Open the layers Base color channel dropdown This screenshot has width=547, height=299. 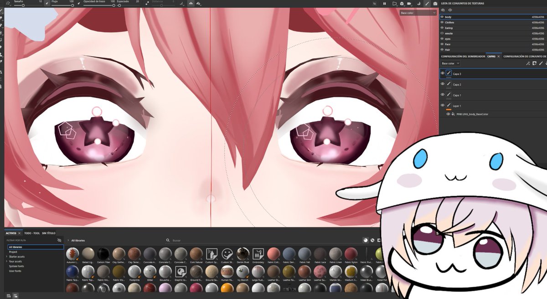(450, 63)
